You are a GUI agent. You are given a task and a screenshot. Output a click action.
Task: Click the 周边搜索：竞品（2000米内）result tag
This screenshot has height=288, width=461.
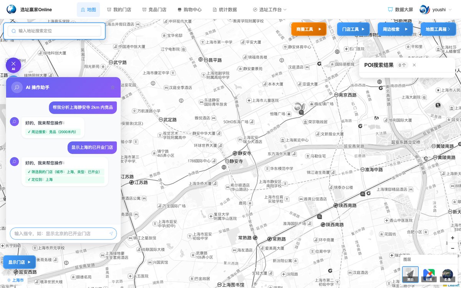coord(52,132)
